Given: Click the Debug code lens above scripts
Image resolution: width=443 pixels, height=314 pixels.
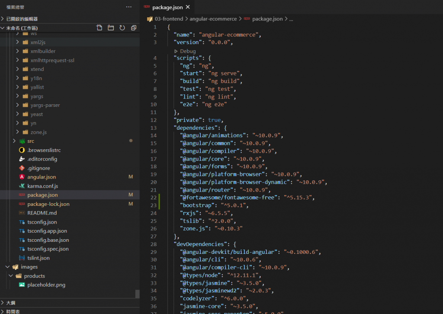Looking at the screenshot, I should (185, 51).
